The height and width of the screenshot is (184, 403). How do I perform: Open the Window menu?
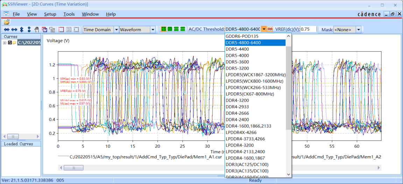click(90, 14)
